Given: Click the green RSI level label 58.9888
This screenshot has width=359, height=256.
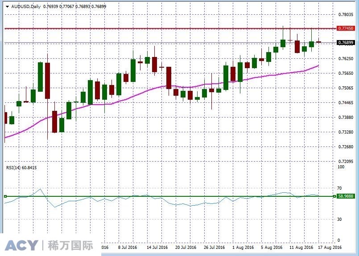Looking at the screenshot, I should tap(346, 196).
